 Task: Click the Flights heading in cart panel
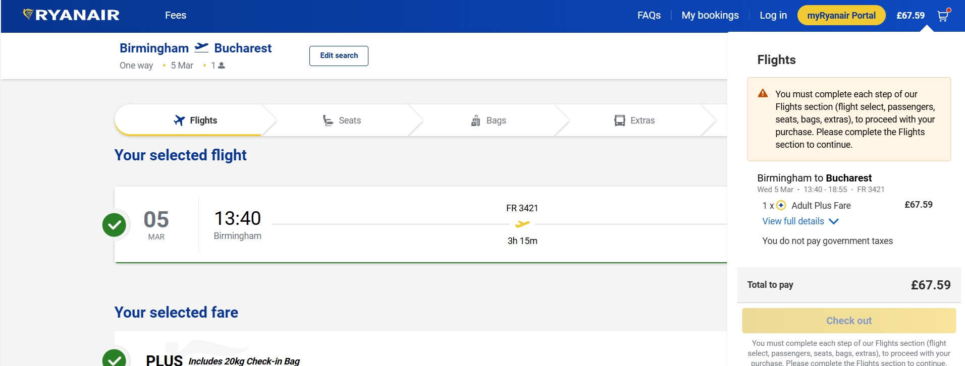pos(776,59)
